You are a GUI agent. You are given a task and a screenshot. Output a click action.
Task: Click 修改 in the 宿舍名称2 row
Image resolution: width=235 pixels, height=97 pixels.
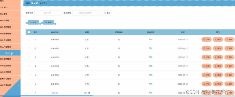coord(218,48)
